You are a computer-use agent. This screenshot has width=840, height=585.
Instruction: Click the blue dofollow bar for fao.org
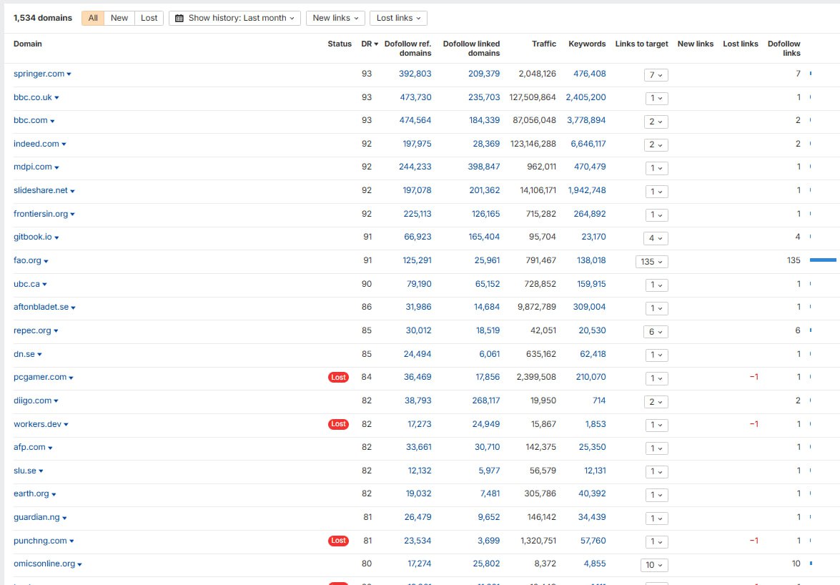tap(822, 260)
